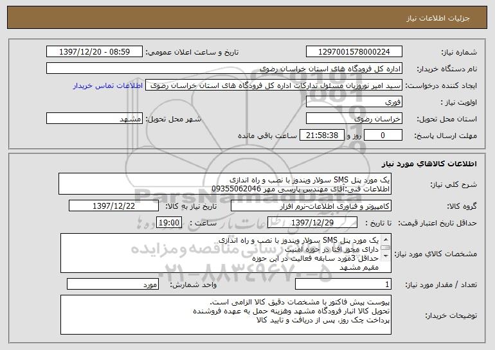
Task: Click the heading اطلاعات کالاهای مورد نیاز
Action: tap(429, 164)
